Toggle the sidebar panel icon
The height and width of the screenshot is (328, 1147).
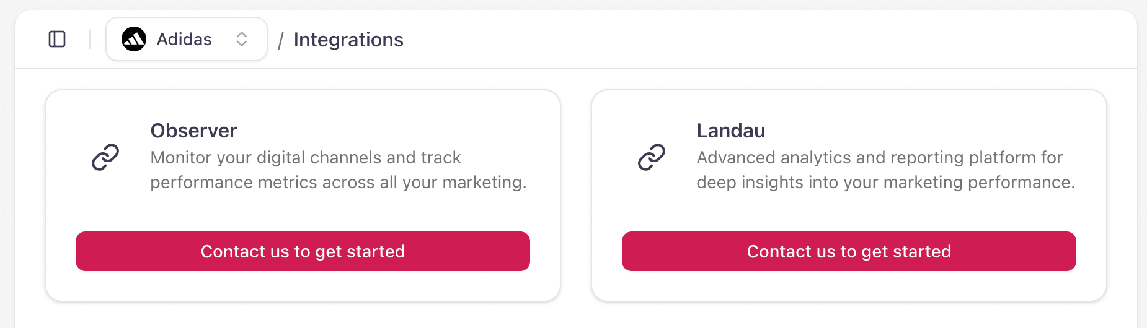(x=57, y=39)
